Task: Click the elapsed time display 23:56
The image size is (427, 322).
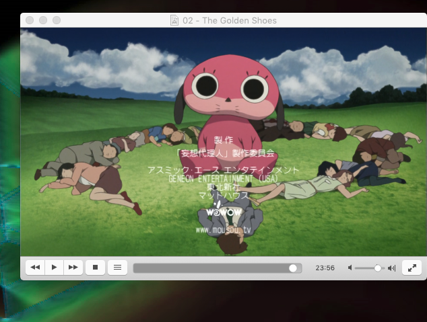Action: 325,268
